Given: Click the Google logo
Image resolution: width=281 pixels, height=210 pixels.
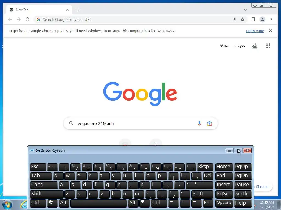Looking at the screenshot, I should 140,94.
